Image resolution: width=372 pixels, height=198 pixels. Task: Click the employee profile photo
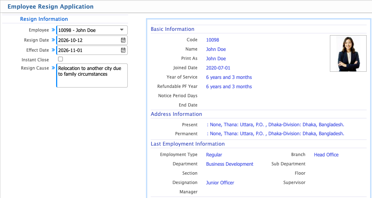tap(348, 53)
